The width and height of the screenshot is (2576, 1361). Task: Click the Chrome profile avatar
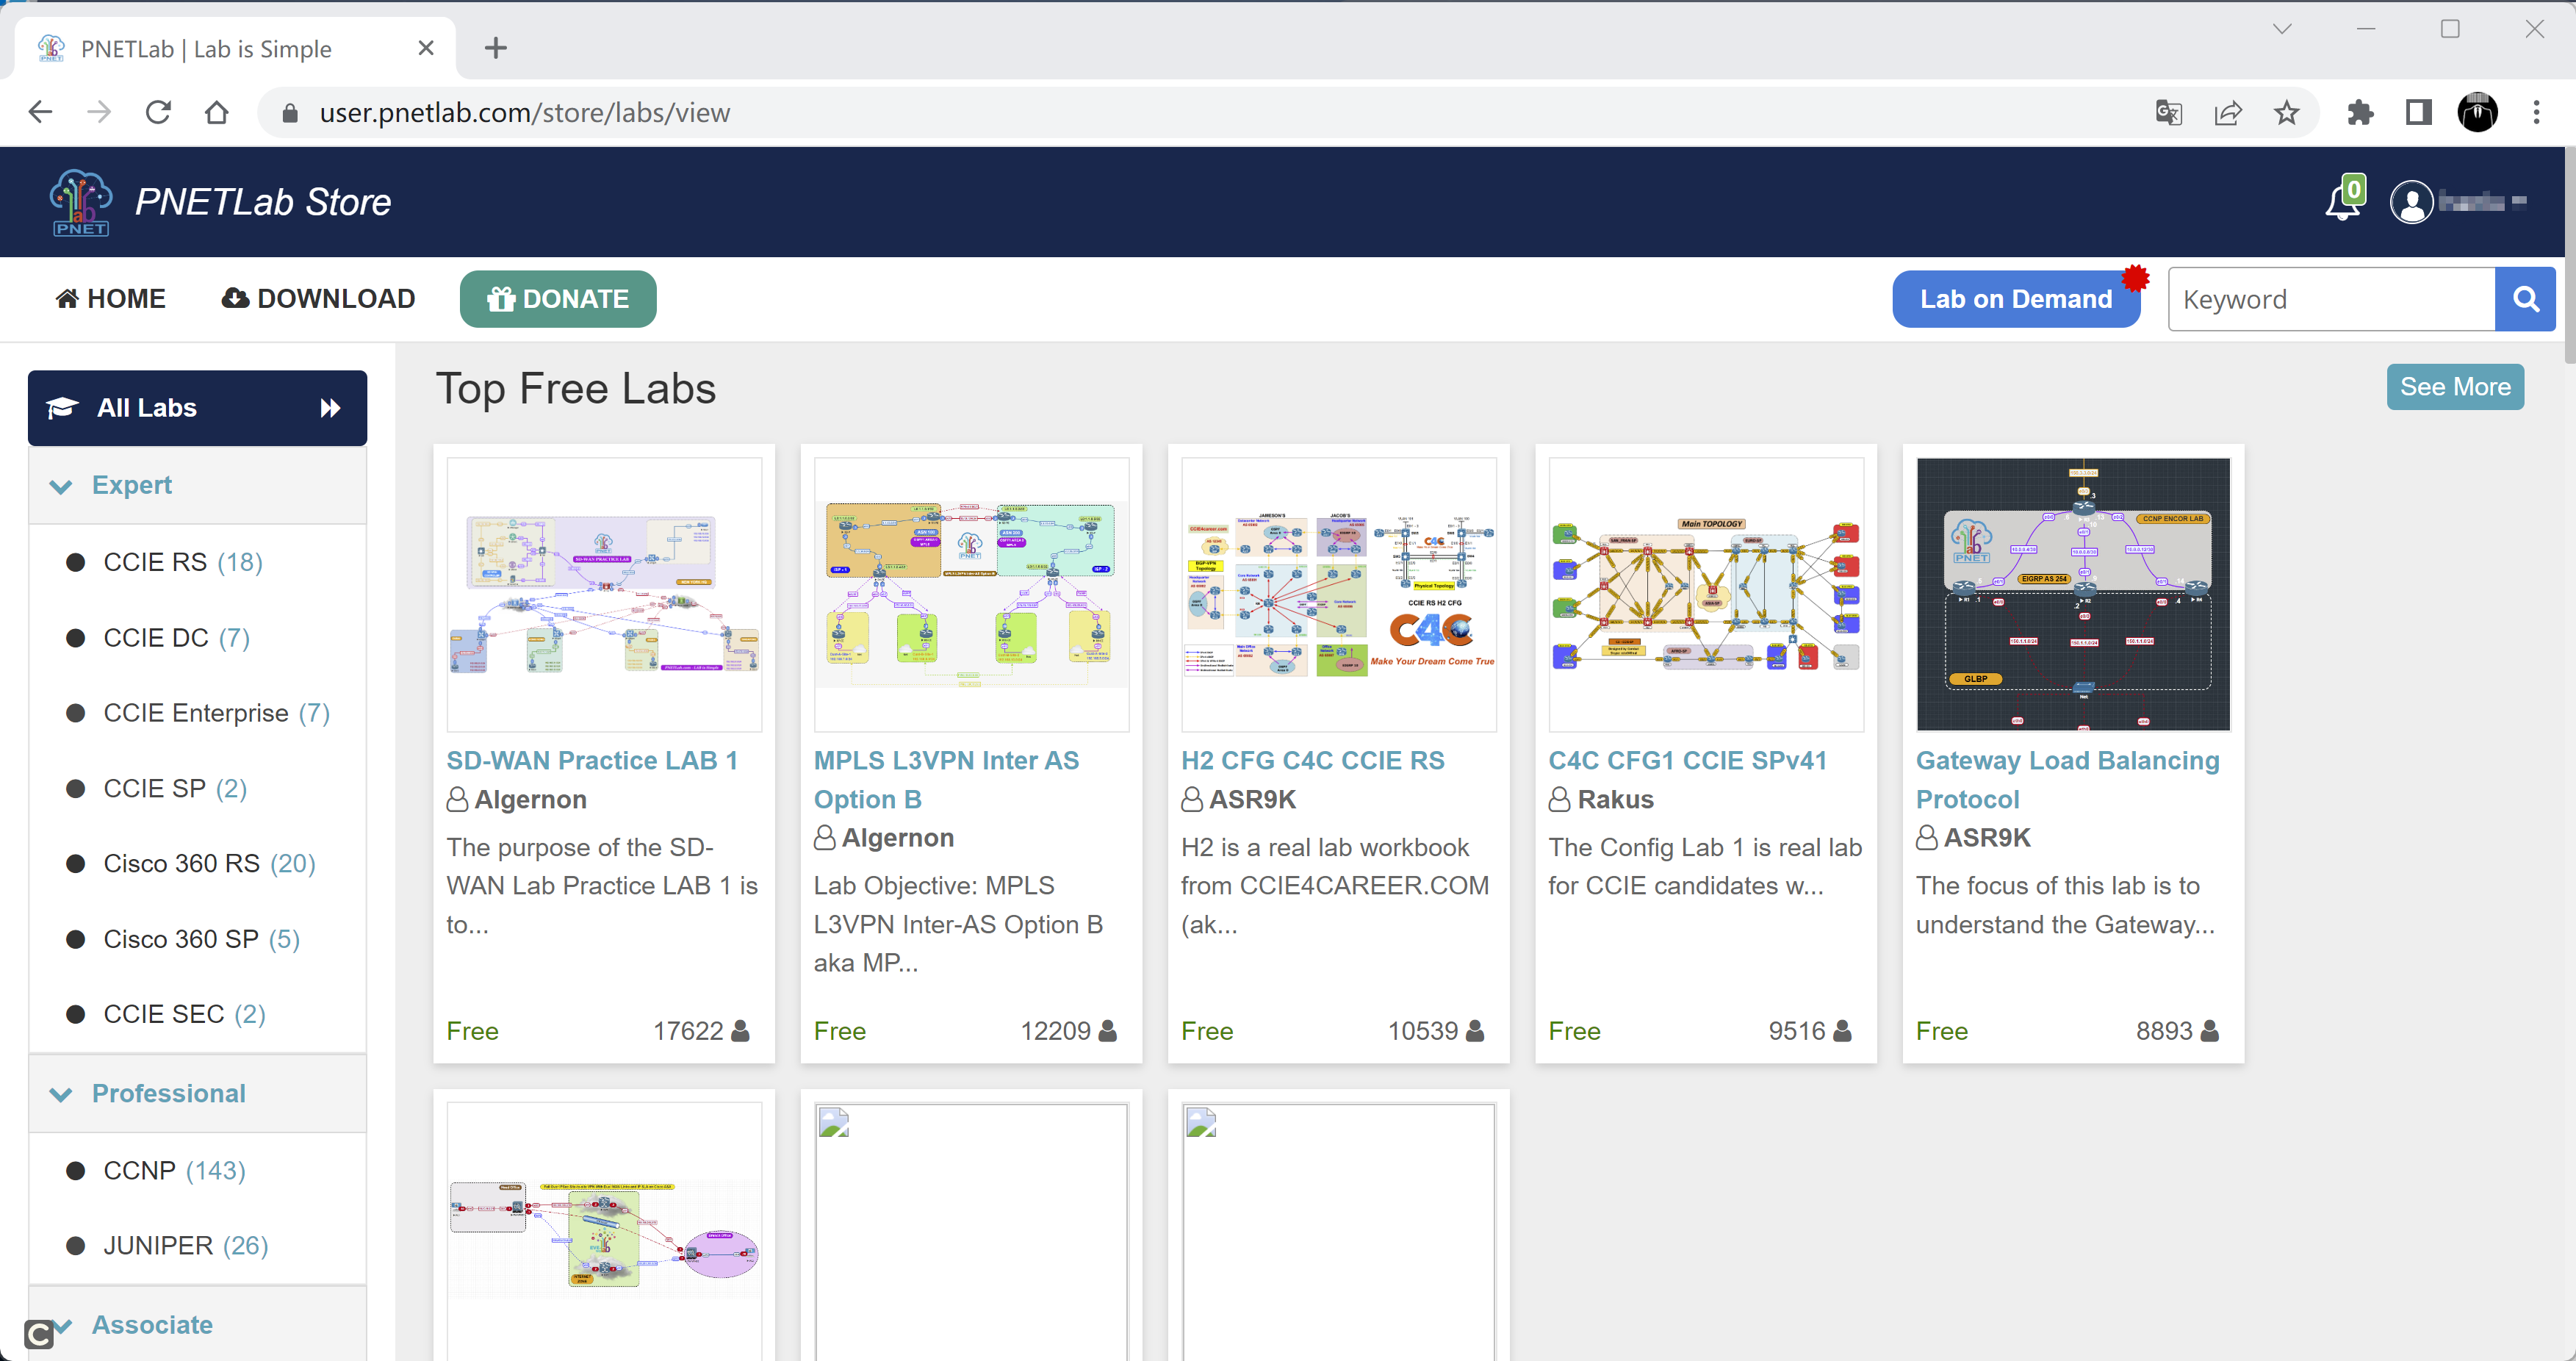(2477, 113)
